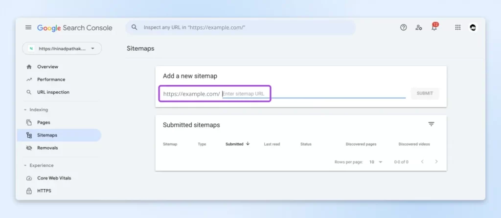The image size is (501, 218).
Task: Open the Google apps grid
Action: [457, 27]
